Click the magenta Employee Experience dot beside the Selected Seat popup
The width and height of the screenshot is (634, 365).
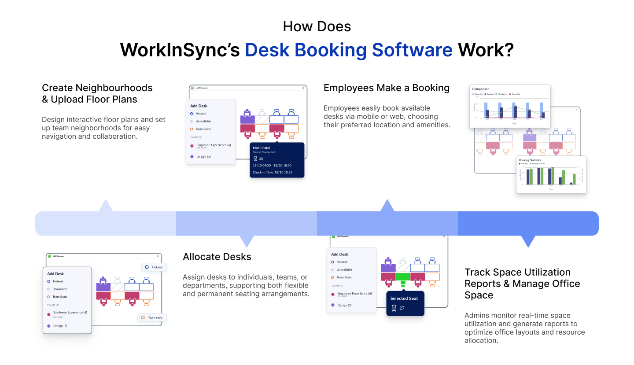(x=333, y=294)
